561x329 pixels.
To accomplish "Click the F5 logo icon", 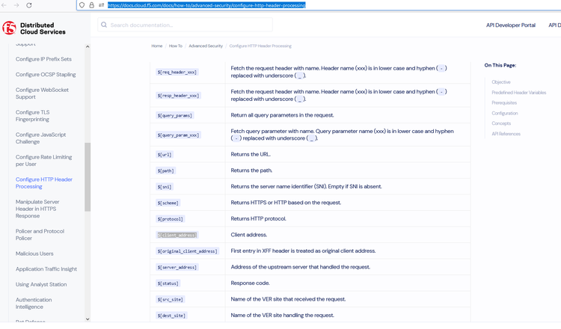I will pyautogui.click(x=9, y=28).
